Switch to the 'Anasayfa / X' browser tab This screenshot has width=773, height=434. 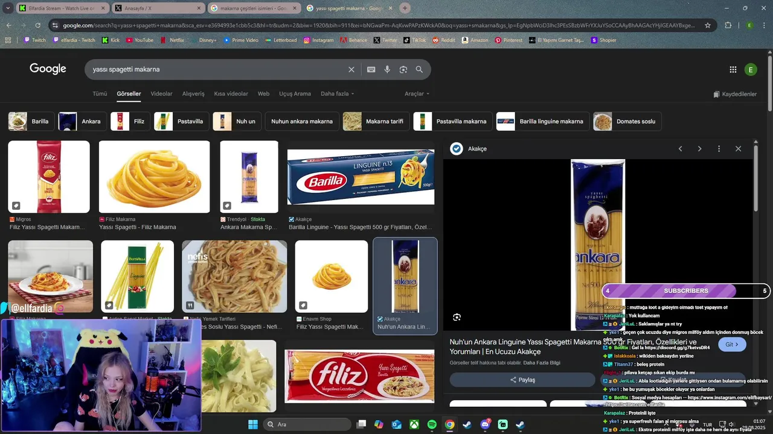coord(158,8)
